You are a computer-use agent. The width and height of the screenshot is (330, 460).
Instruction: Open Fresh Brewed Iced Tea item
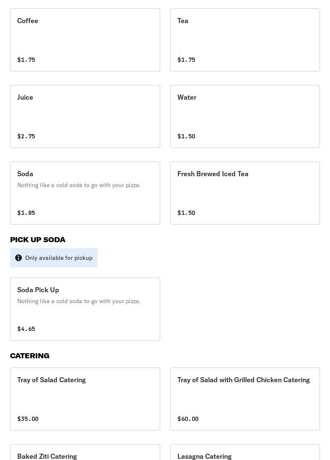(x=245, y=193)
